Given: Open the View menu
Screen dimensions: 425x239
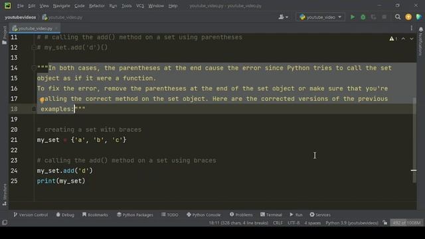Looking at the screenshot, I should pos(44,6).
